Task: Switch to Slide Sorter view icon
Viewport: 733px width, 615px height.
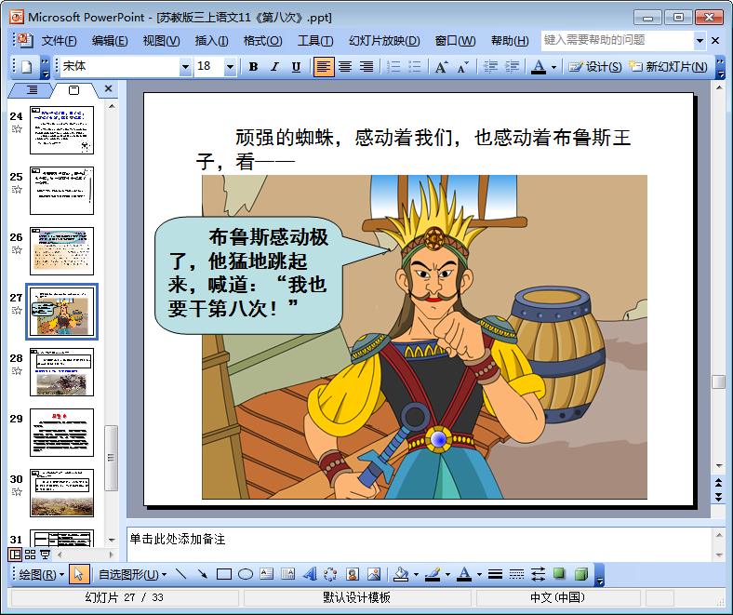Action: [x=31, y=555]
